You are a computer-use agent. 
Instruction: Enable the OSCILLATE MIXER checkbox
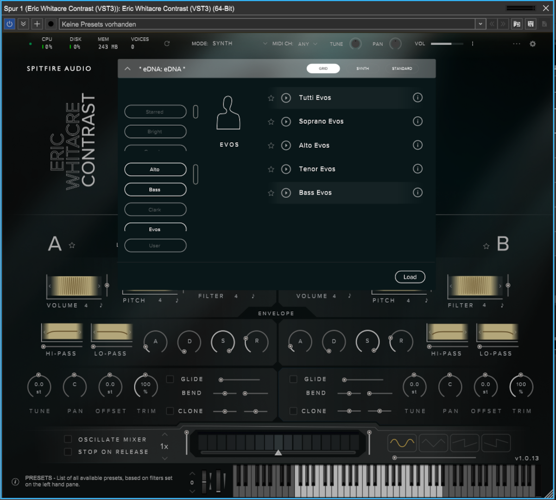point(68,439)
